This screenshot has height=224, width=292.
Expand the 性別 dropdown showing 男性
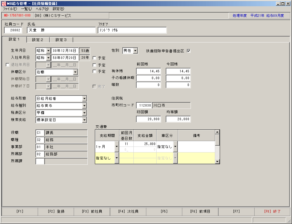135,50
